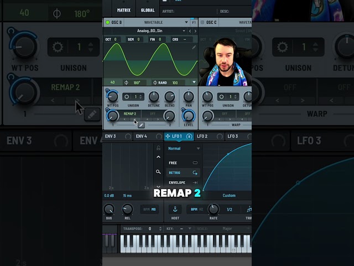
Task: Click the TRIP triplet note icon
Action: 249,209
